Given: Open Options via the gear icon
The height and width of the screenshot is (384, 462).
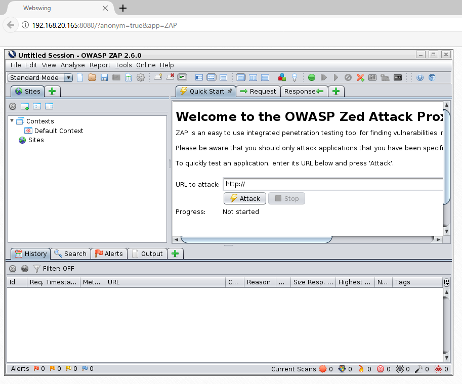Looking at the screenshot, I should 141,77.
